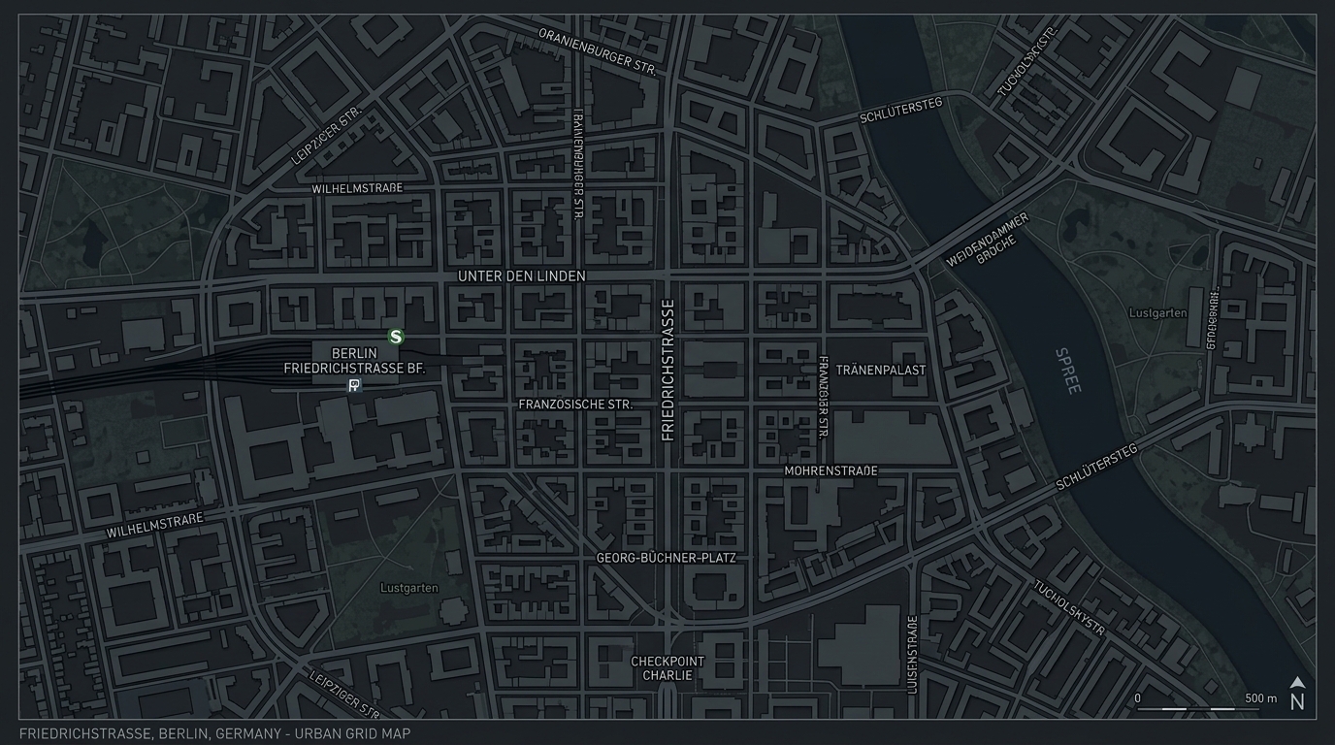
Task: Click the MOHRENSTRAßE street label
Action: point(830,470)
